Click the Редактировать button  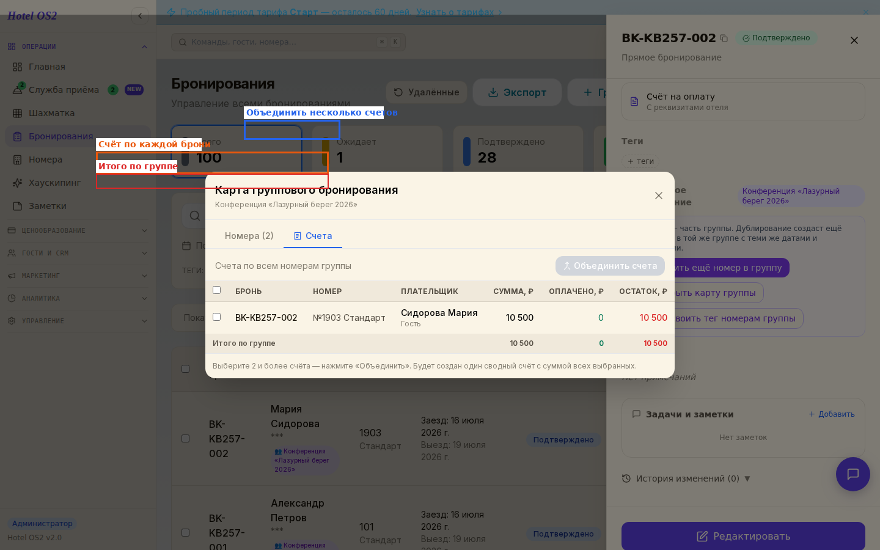click(743, 536)
